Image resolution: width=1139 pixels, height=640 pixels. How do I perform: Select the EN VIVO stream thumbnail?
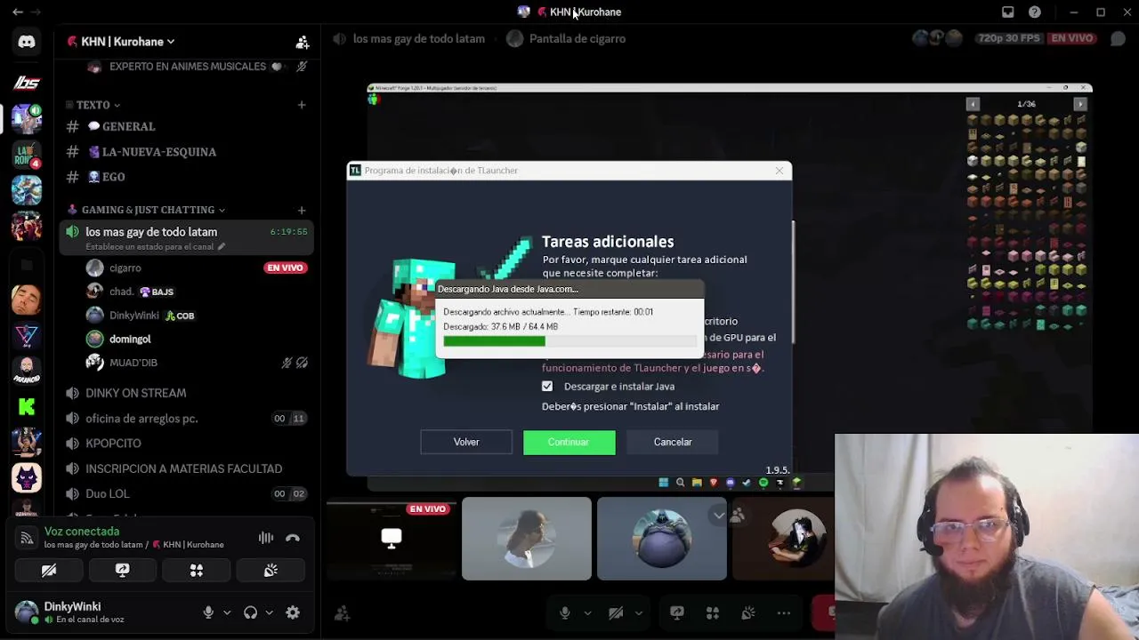tap(392, 539)
